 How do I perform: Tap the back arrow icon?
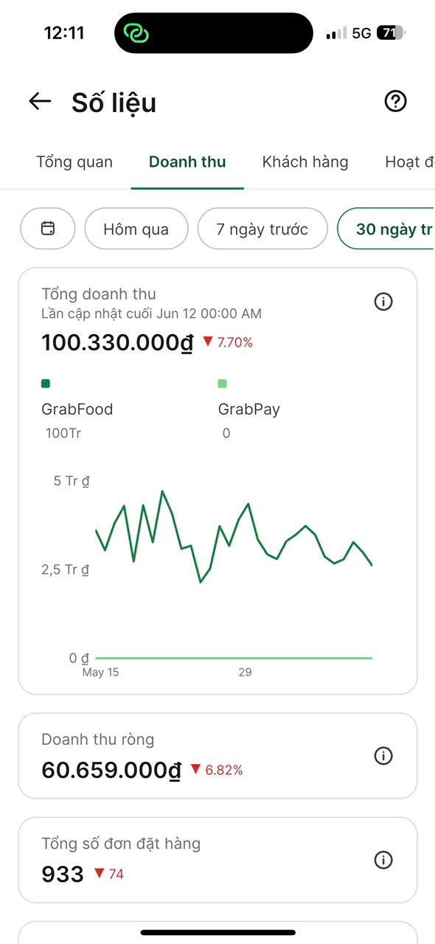click(40, 102)
